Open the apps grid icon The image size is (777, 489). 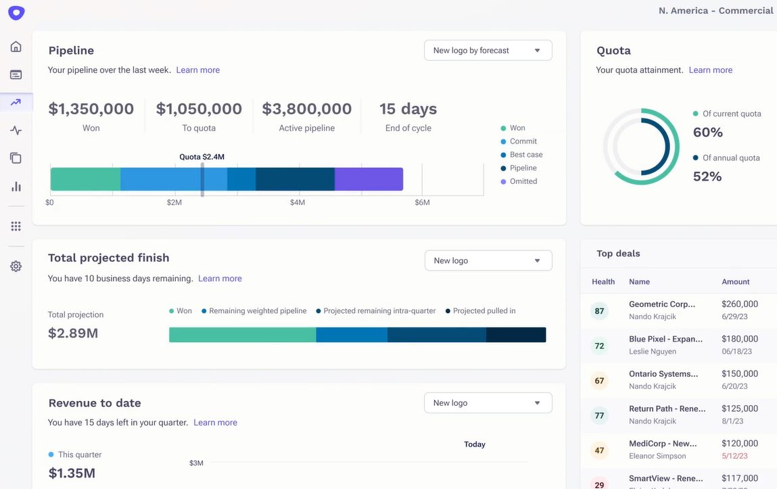[16, 226]
